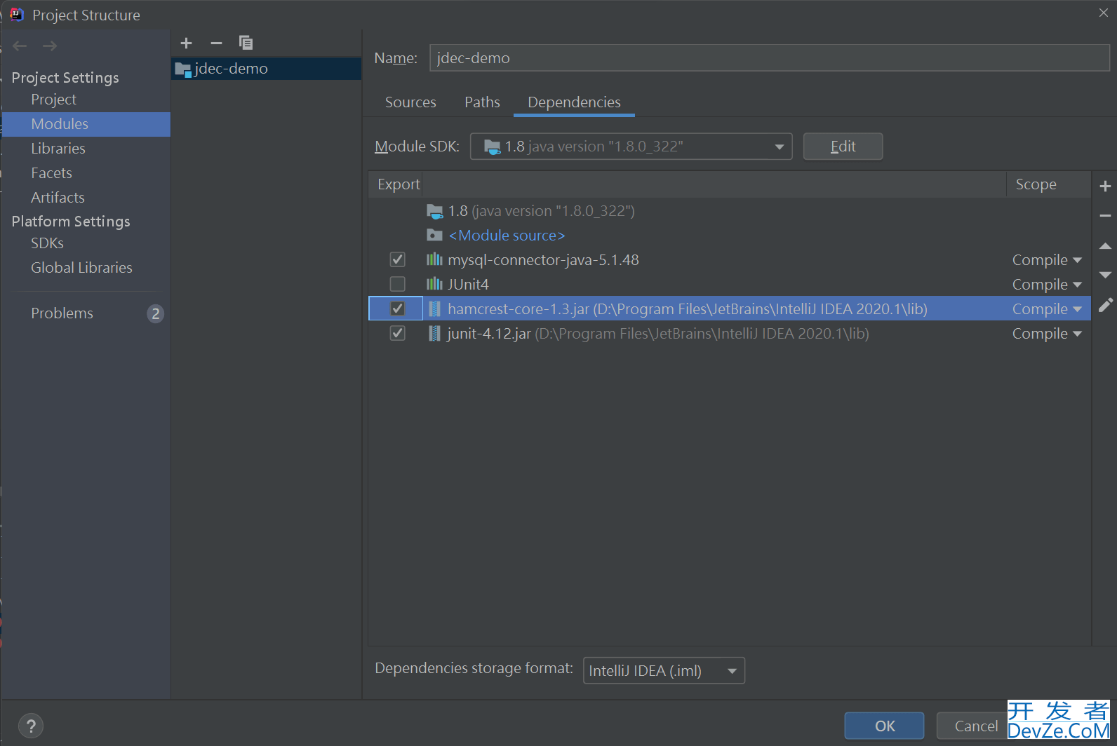Screen dimensions: 1117x746
Task: Click the remove module minus icon
Action: [x=216, y=43]
